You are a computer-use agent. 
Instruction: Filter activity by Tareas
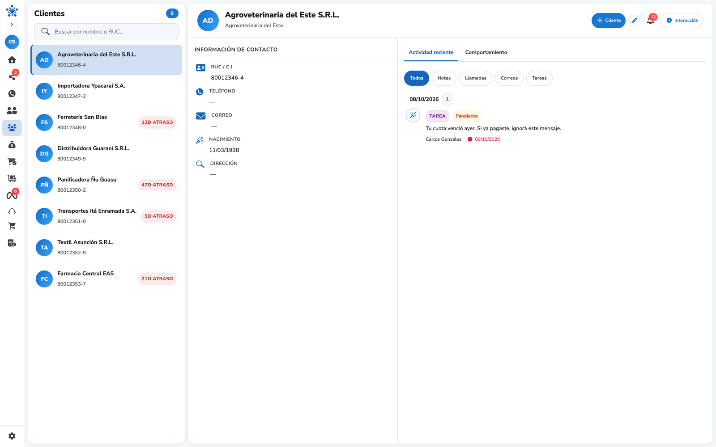pyautogui.click(x=539, y=78)
